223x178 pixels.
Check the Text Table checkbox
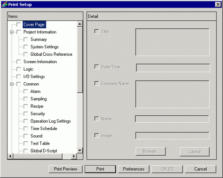[x=26, y=144]
